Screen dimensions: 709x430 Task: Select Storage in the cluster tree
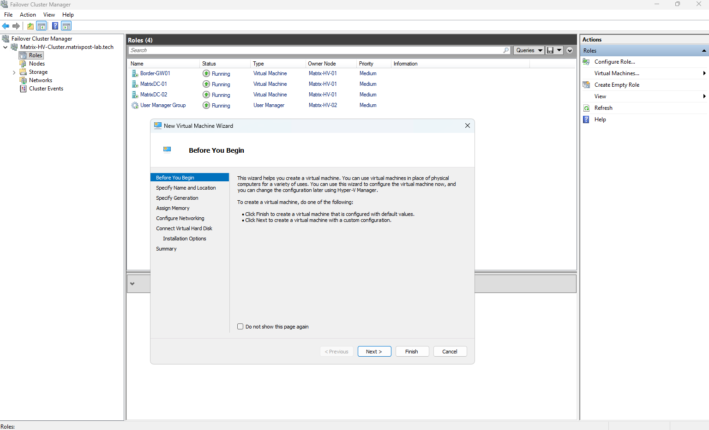tap(38, 72)
